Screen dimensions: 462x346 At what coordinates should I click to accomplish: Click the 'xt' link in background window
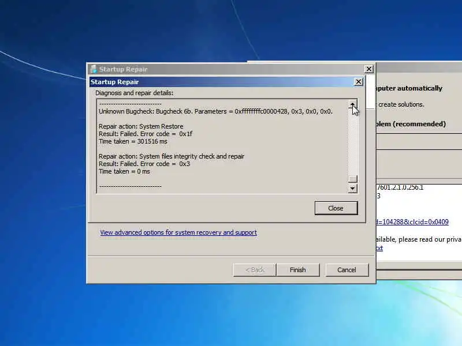(x=379, y=248)
